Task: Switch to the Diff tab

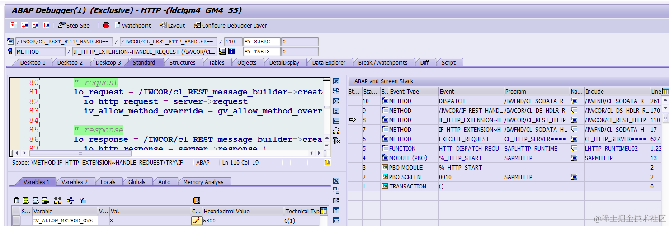Action: coord(424,62)
